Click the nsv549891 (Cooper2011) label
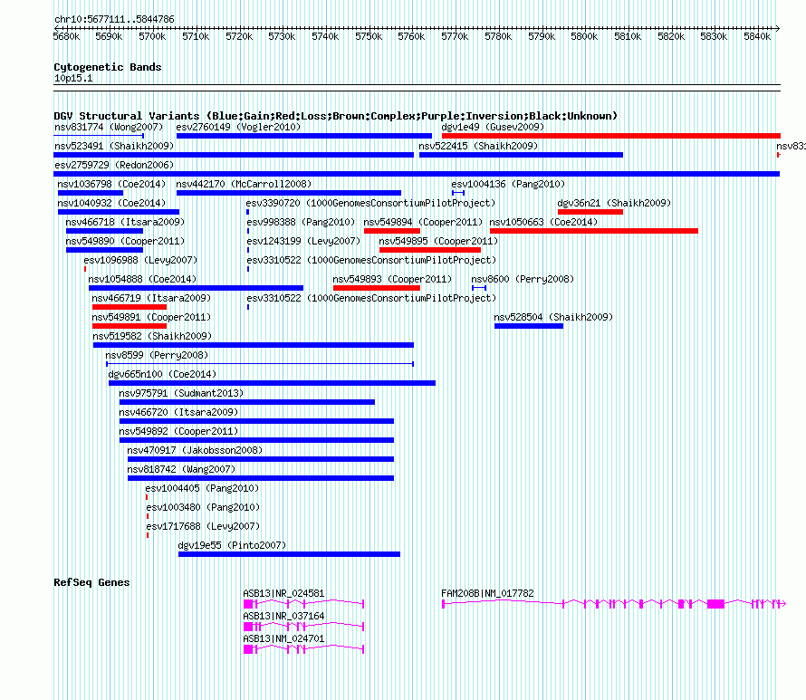 pos(151,317)
